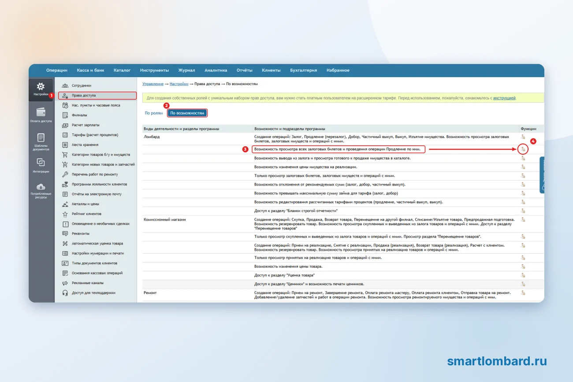Open the Аналитика top menu
The image size is (573, 382).
tap(216, 70)
